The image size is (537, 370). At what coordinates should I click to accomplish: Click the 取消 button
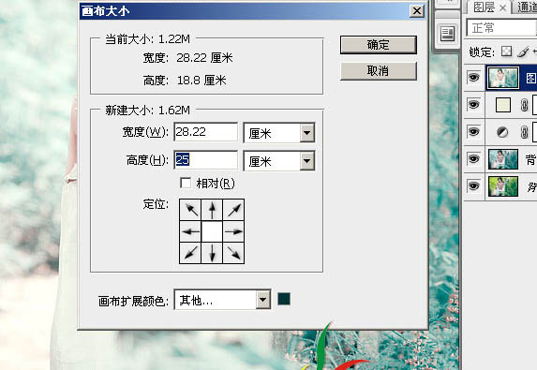pyautogui.click(x=378, y=71)
